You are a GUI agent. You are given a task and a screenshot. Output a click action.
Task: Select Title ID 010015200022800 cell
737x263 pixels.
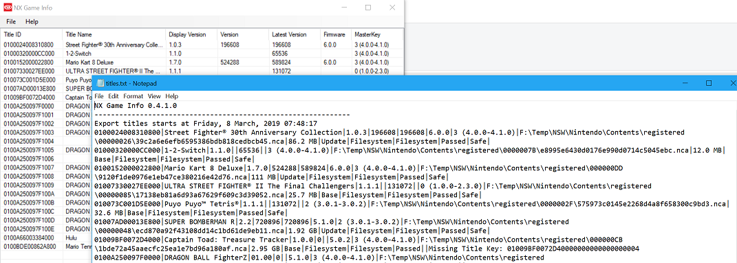pos(29,62)
